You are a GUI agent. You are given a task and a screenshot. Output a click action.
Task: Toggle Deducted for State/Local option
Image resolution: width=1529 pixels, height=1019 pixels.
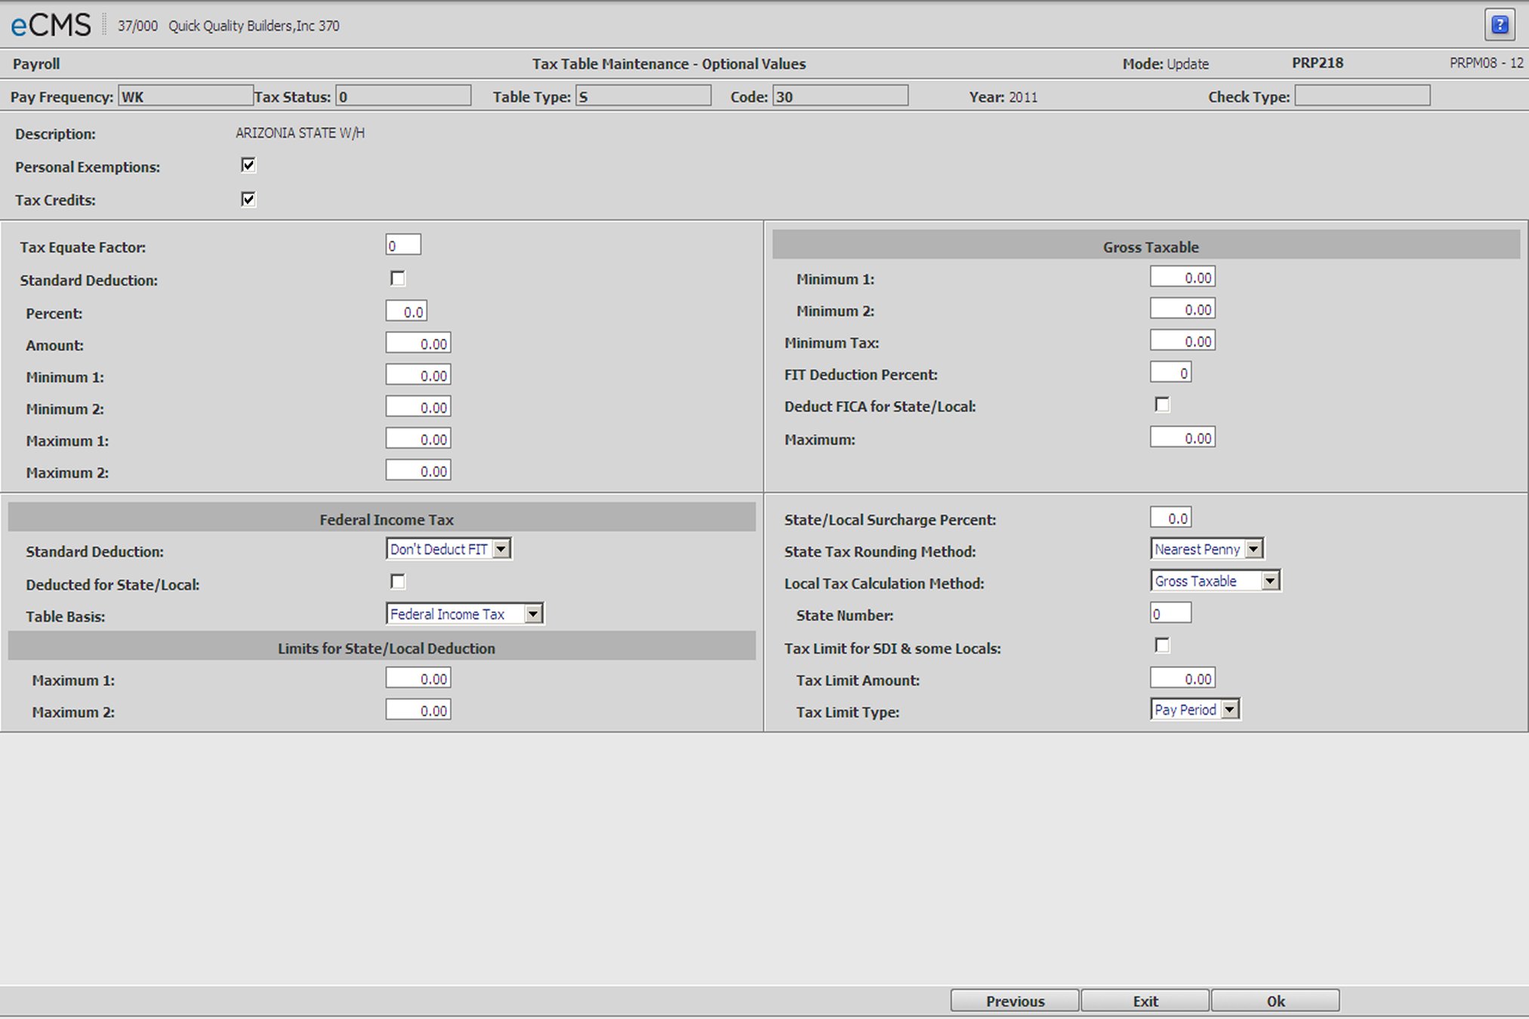[398, 581]
